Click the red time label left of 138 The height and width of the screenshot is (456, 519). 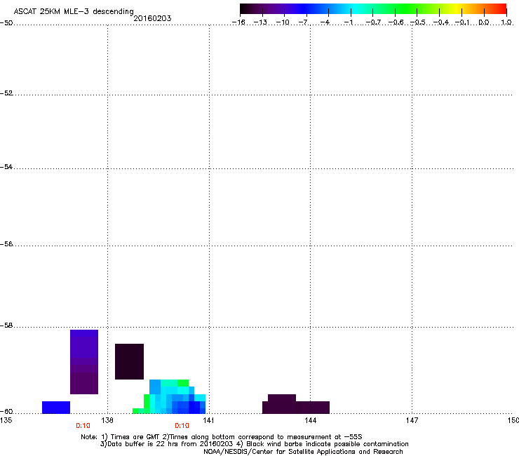coord(83,426)
